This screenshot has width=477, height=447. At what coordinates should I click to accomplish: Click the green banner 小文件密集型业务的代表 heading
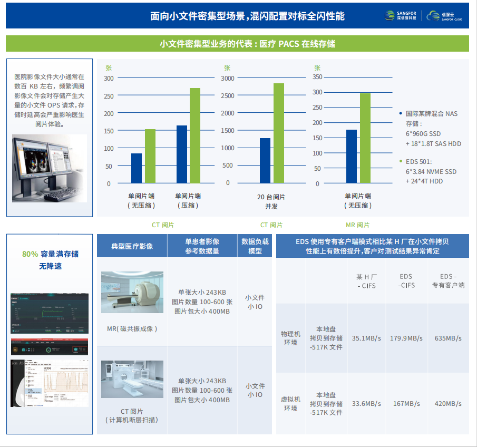click(237, 44)
